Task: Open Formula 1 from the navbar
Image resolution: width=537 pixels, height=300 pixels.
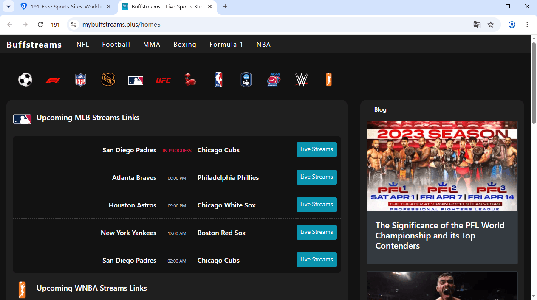Action: (226, 45)
